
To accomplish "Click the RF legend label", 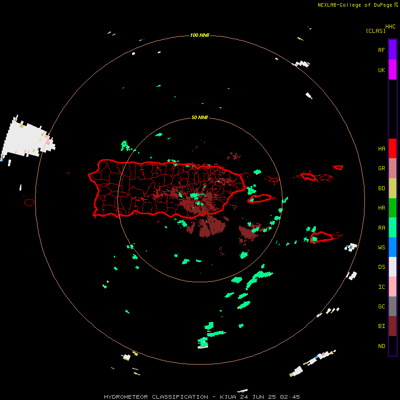I will click(x=381, y=50).
